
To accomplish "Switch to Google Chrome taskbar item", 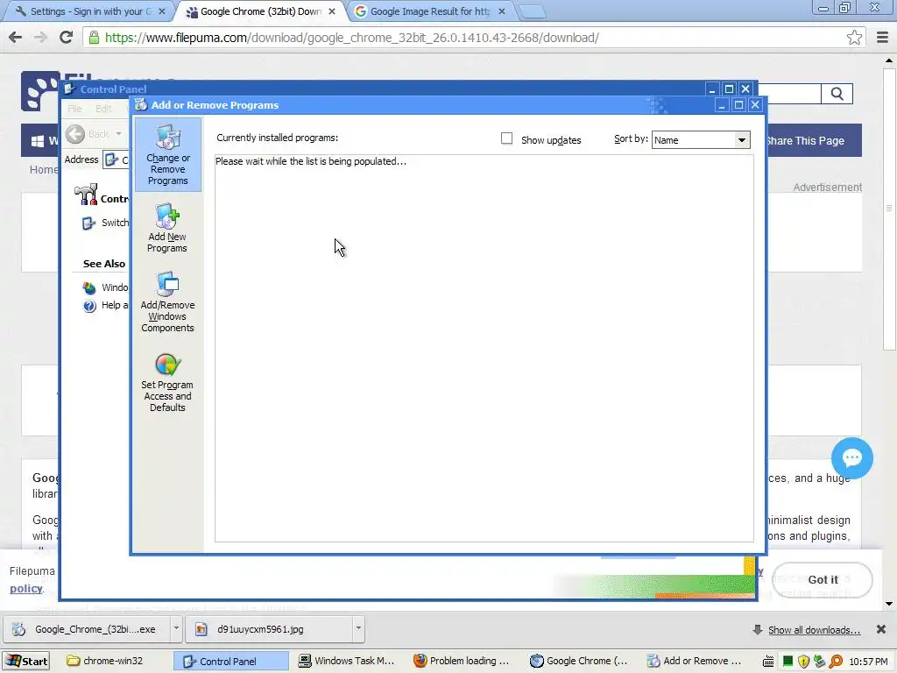I will click(579, 661).
